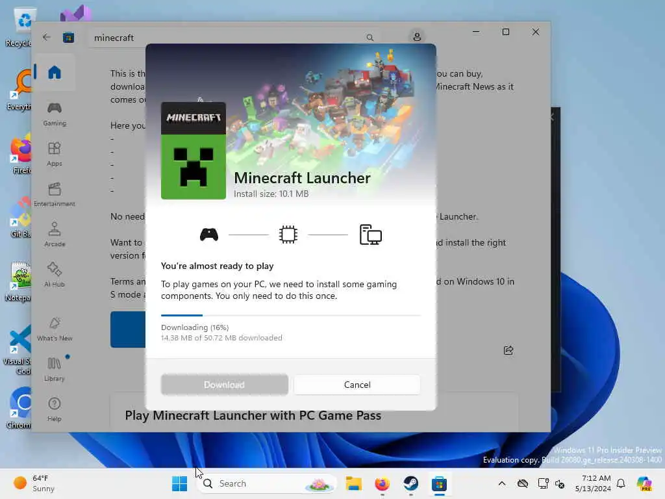Click the PC devices step icon
665x499 pixels.
(x=370, y=234)
